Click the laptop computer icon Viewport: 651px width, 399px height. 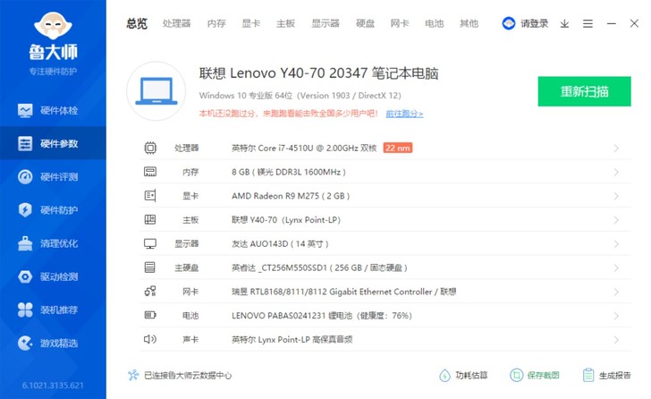pos(156,91)
